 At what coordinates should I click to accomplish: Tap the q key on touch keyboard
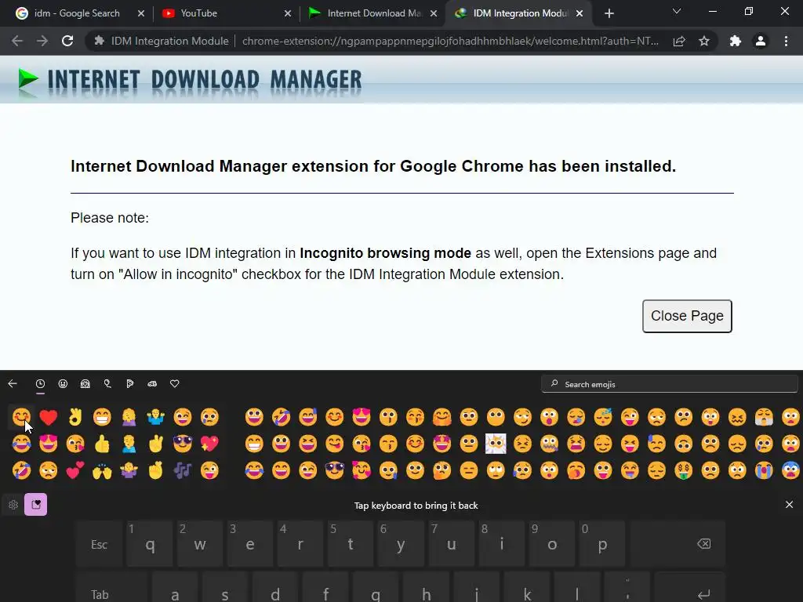click(150, 544)
